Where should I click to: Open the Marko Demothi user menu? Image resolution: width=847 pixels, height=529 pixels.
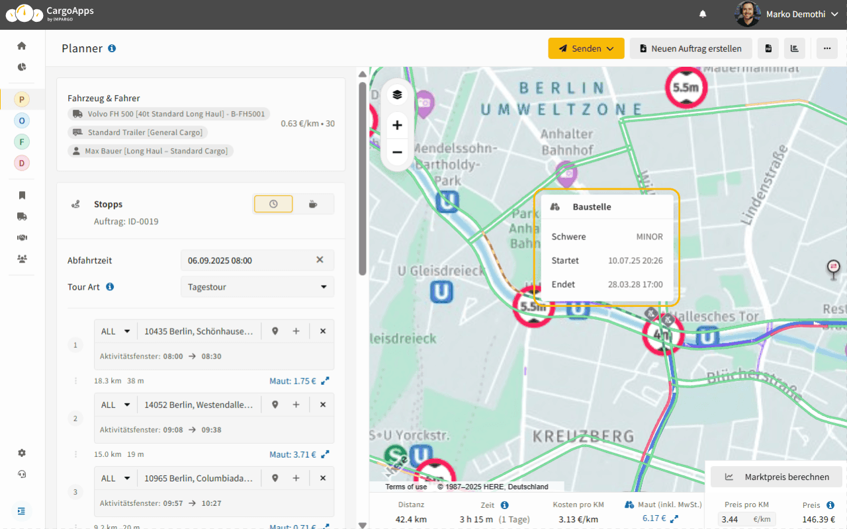tap(787, 14)
